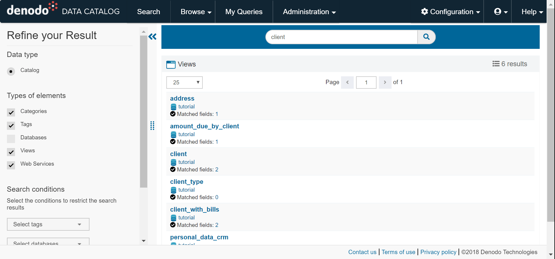Open the user account icon menu
555x259 pixels.
click(x=501, y=12)
